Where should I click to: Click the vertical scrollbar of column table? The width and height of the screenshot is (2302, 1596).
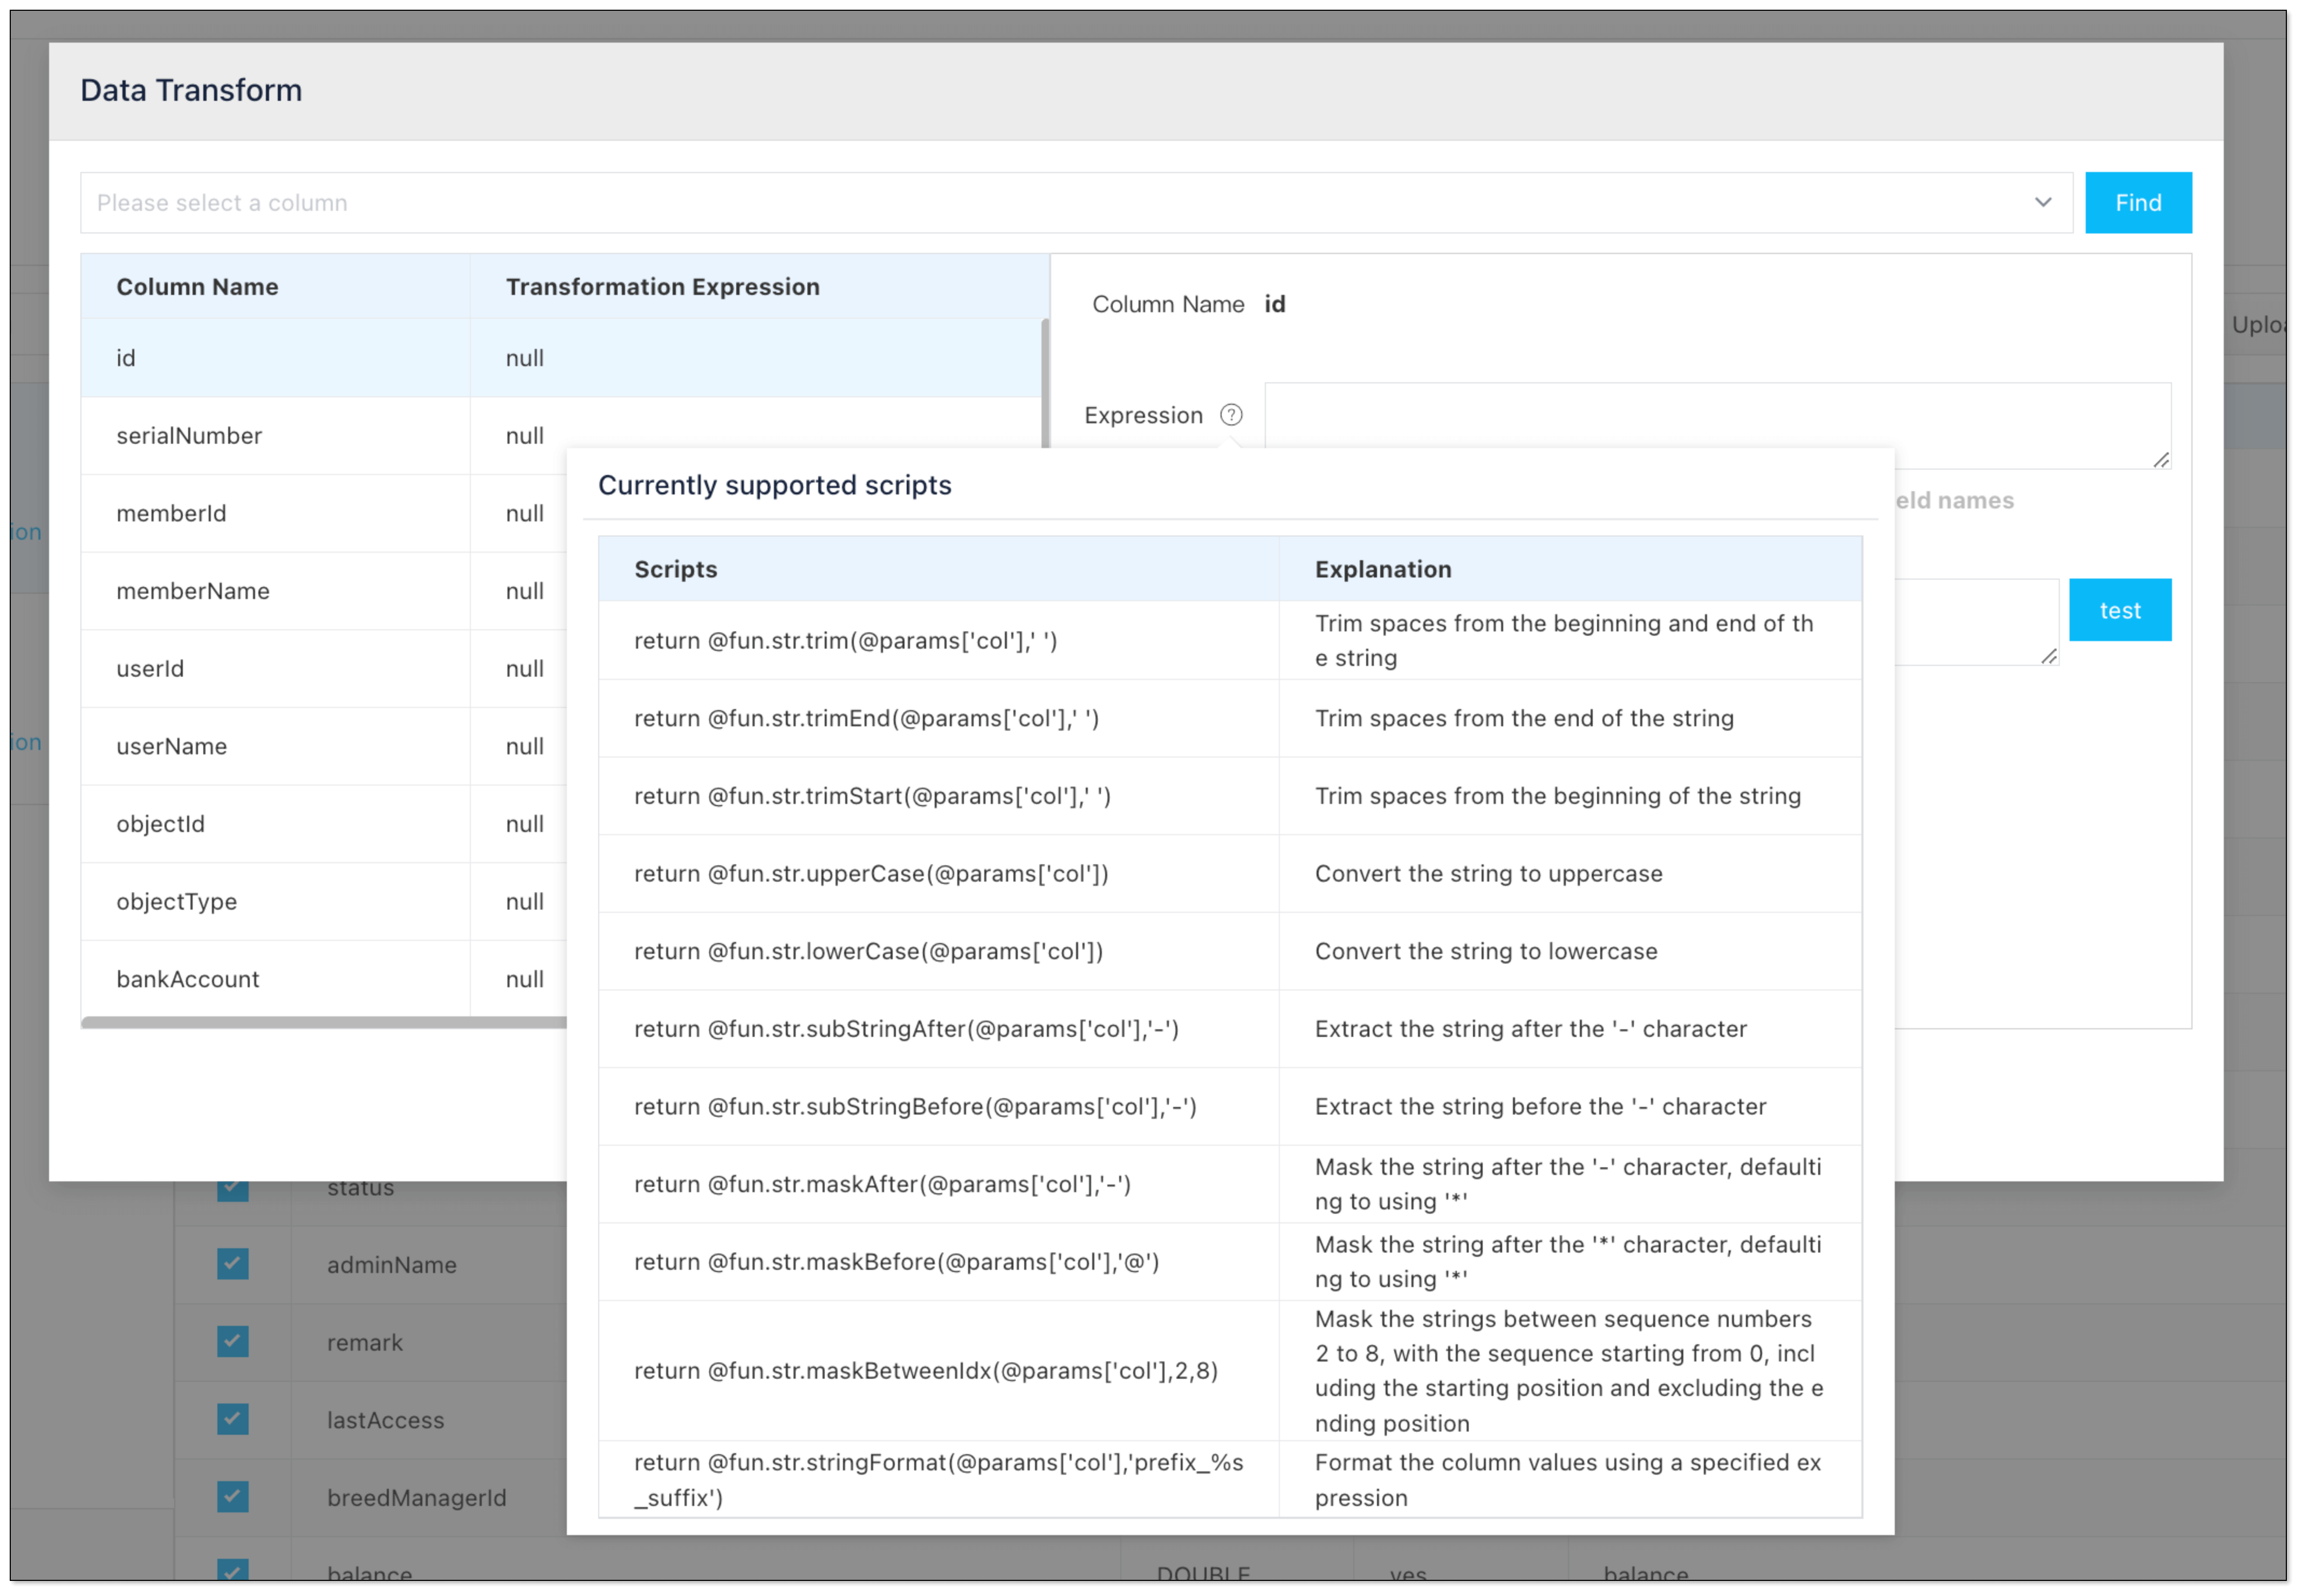pos(1044,380)
